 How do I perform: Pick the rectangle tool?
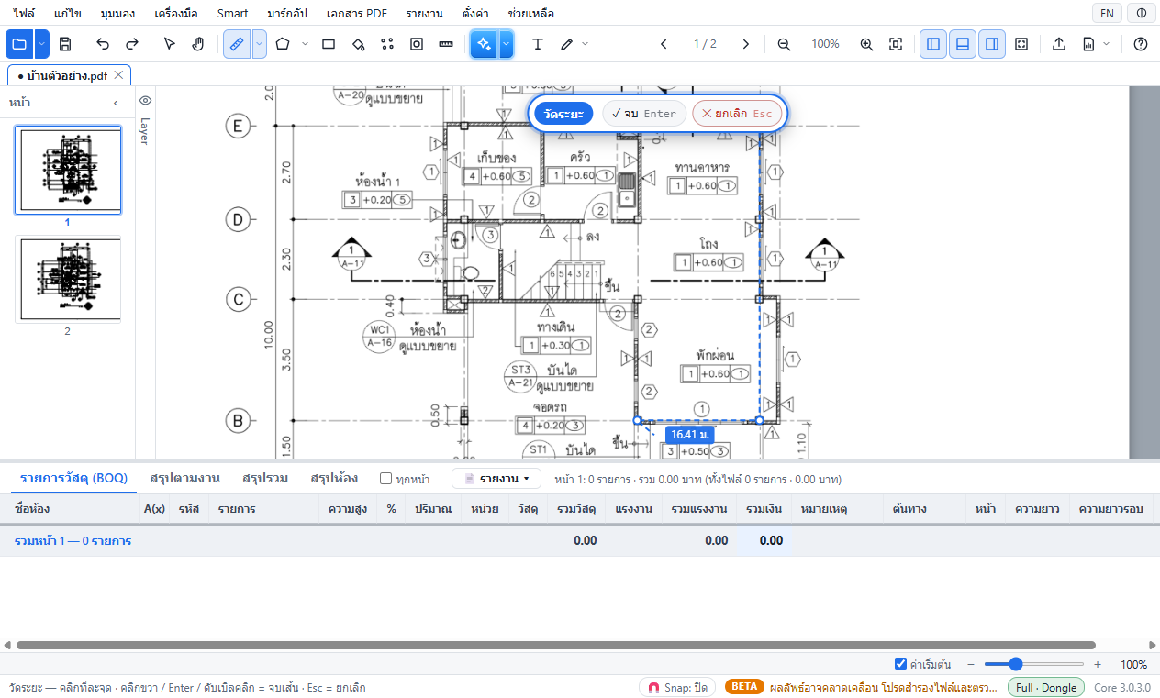[x=329, y=44]
